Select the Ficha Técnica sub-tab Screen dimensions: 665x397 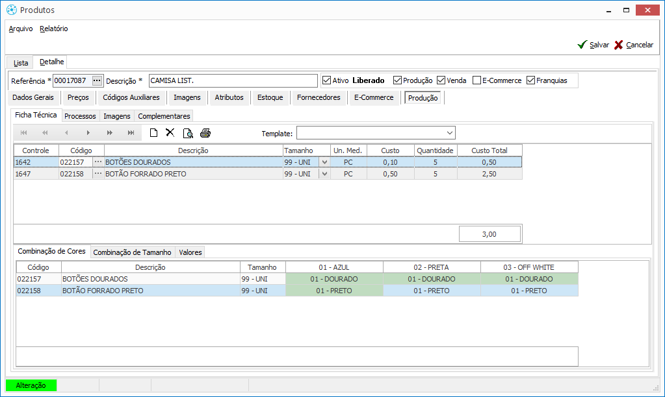[x=36, y=115]
